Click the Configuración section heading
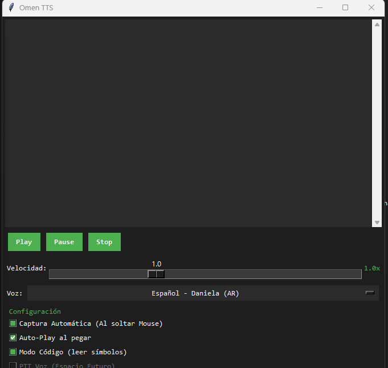The height and width of the screenshot is (368, 388). (35, 312)
